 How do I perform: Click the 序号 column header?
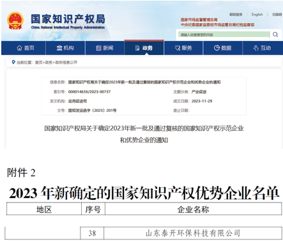click(x=93, y=209)
